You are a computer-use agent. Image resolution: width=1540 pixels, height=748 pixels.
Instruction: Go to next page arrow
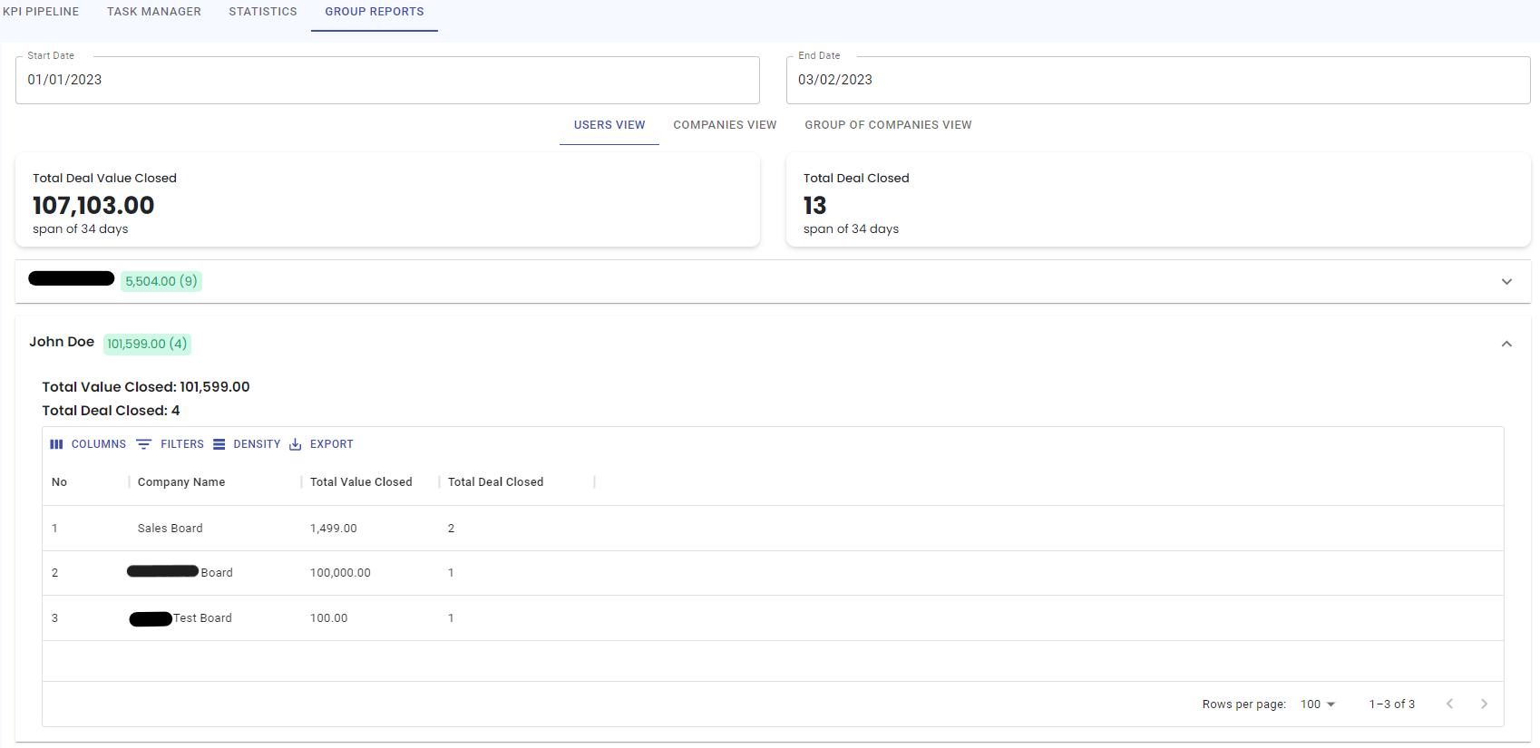coord(1484,704)
